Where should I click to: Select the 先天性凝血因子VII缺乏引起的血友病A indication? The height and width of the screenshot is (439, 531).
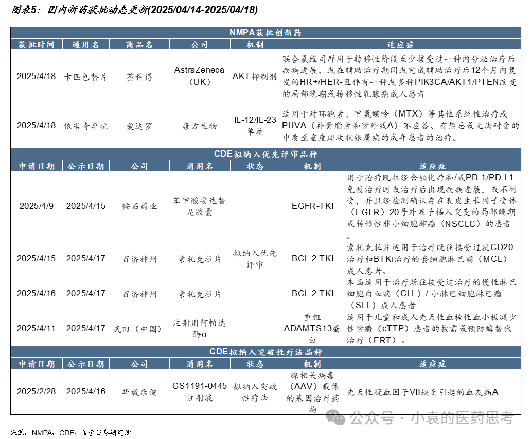pyautogui.click(x=422, y=392)
